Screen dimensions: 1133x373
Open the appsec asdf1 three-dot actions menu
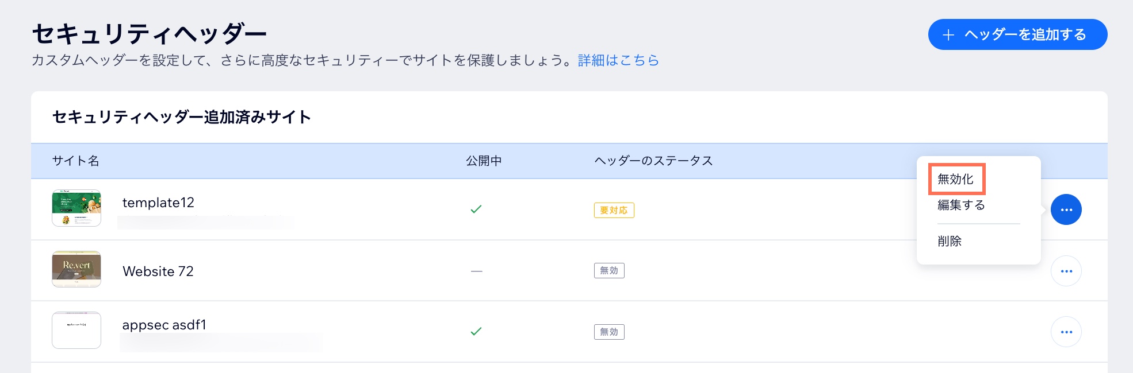(x=1066, y=332)
